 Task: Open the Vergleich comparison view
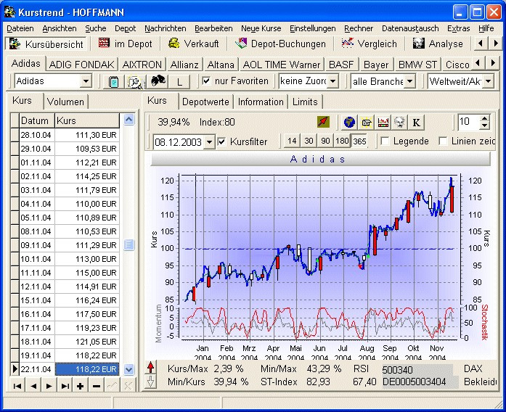pyautogui.click(x=370, y=44)
